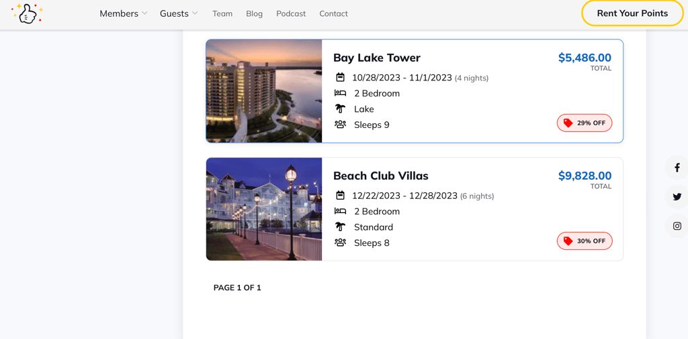
Task: Click the calendar icon in Bay Lake Tower card
Action: [x=340, y=78]
